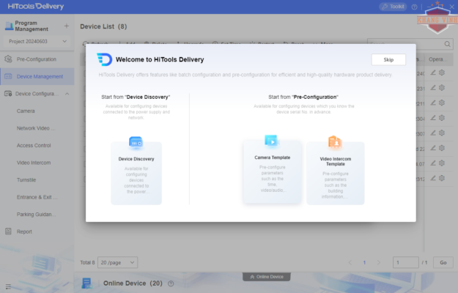458x293 pixels.
Task: Open the Video Intercom sidebar item
Action: pos(34,163)
